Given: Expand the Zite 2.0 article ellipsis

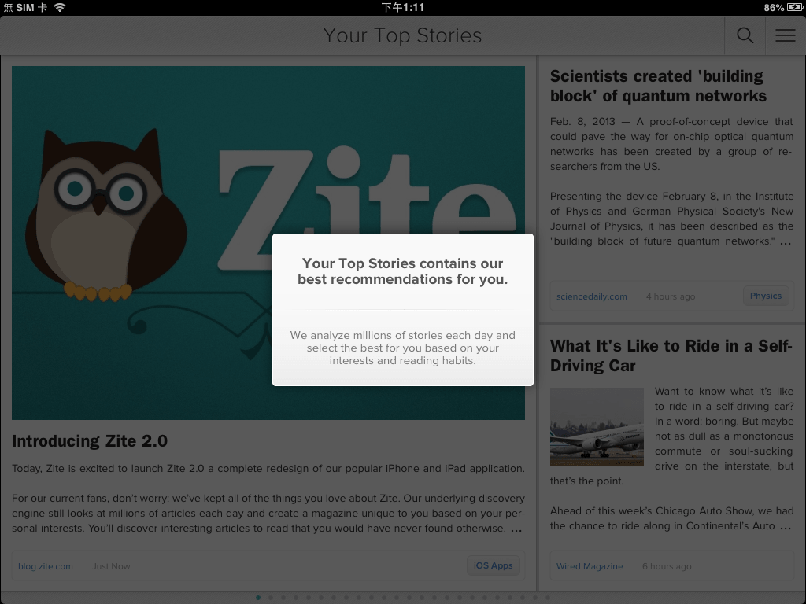Looking at the screenshot, I should [516, 529].
